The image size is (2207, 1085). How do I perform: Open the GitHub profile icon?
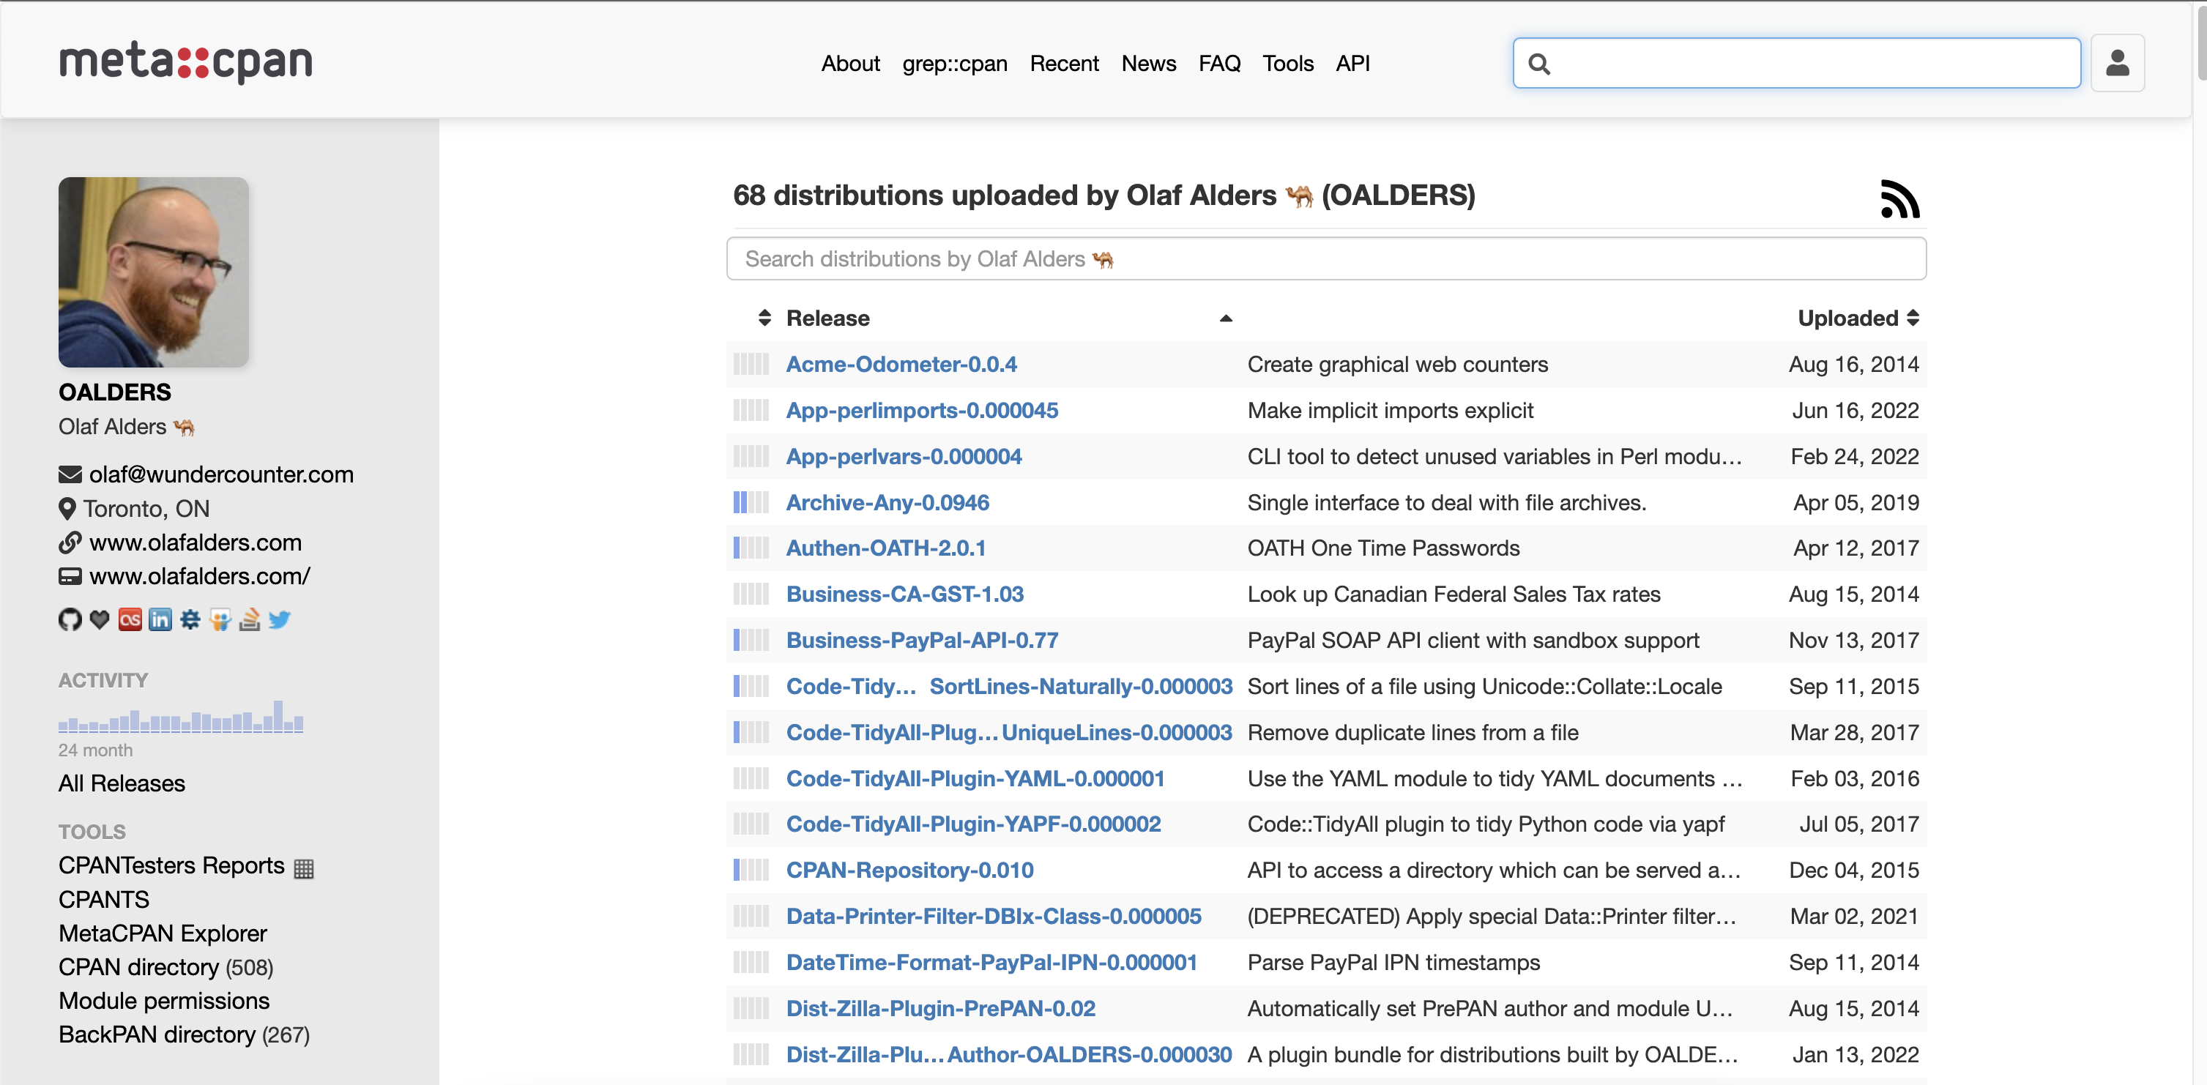tap(70, 619)
